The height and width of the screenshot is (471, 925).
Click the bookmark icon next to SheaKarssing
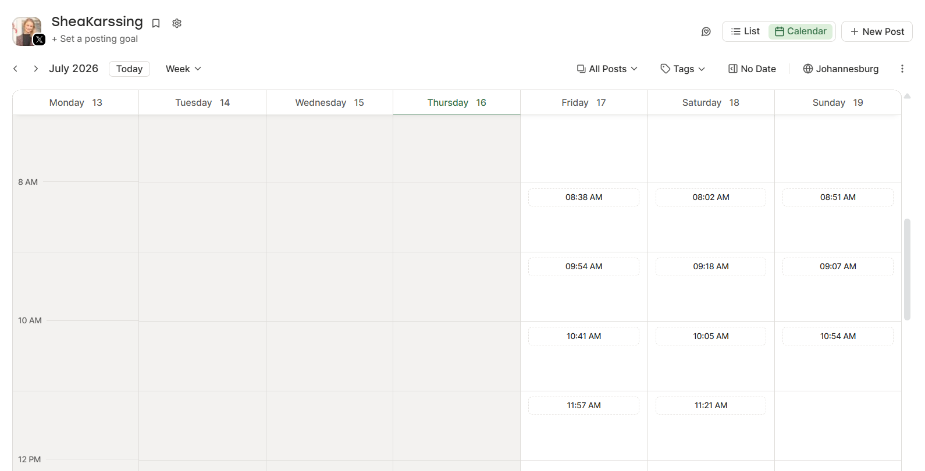(156, 23)
